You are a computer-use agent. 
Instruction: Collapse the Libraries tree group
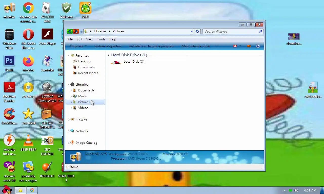point(69,85)
